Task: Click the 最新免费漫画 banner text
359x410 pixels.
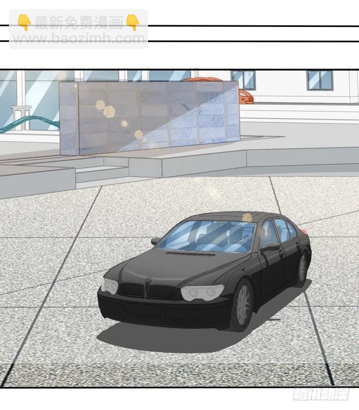Action: click(x=78, y=22)
